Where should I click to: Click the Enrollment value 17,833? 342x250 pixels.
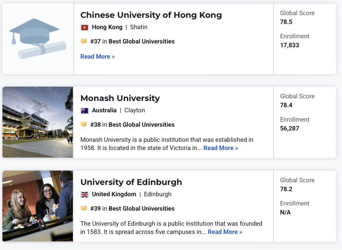pyautogui.click(x=290, y=46)
